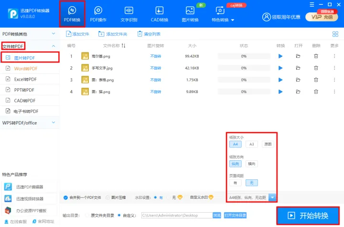This screenshot has height=227, width=344.
Task: Toggle 合并到一个PDF文件 option
Action: (82, 197)
